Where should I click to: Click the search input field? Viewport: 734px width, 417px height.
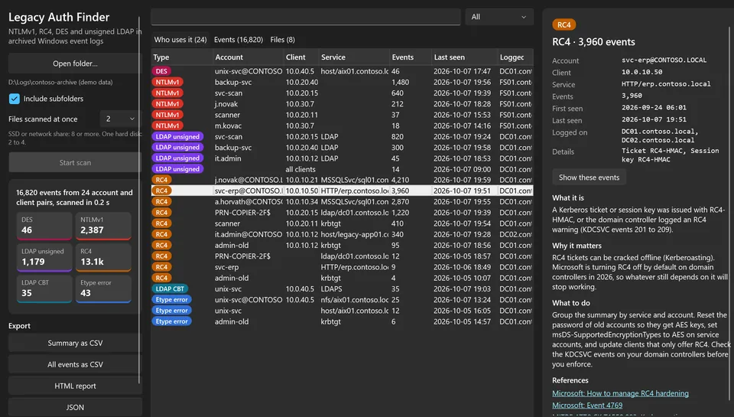(306, 17)
